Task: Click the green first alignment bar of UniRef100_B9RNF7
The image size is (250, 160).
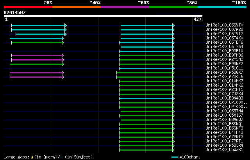Action: pyautogui.click(x=37, y=64)
